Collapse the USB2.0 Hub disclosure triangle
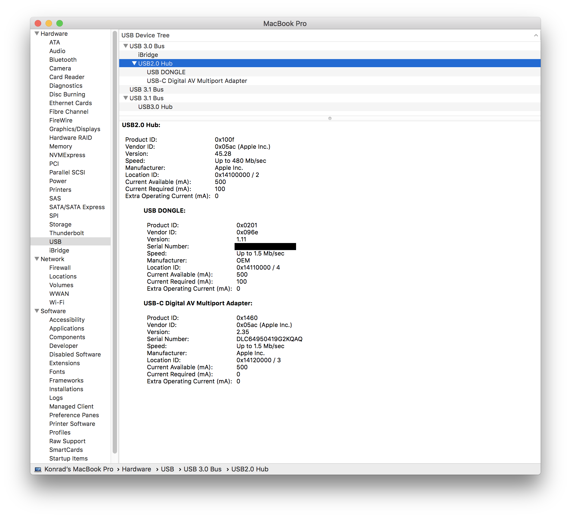Image resolution: width=571 pixels, height=518 pixels. tap(134, 63)
